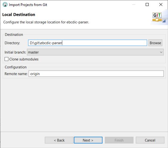Click the 'Destination' group title
The image size is (168, 148).
coord(14,34)
